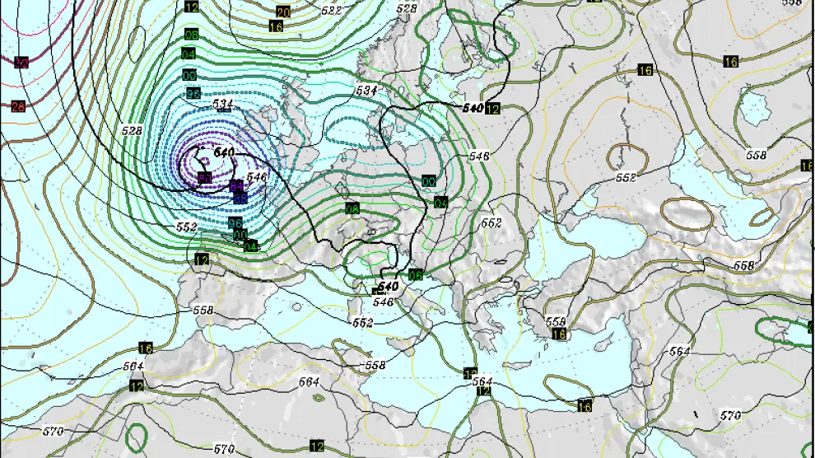The width and height of the screenshot is (815, 458).
Task: Select the blue "88" isobar label
Action: tap(240, 198)
